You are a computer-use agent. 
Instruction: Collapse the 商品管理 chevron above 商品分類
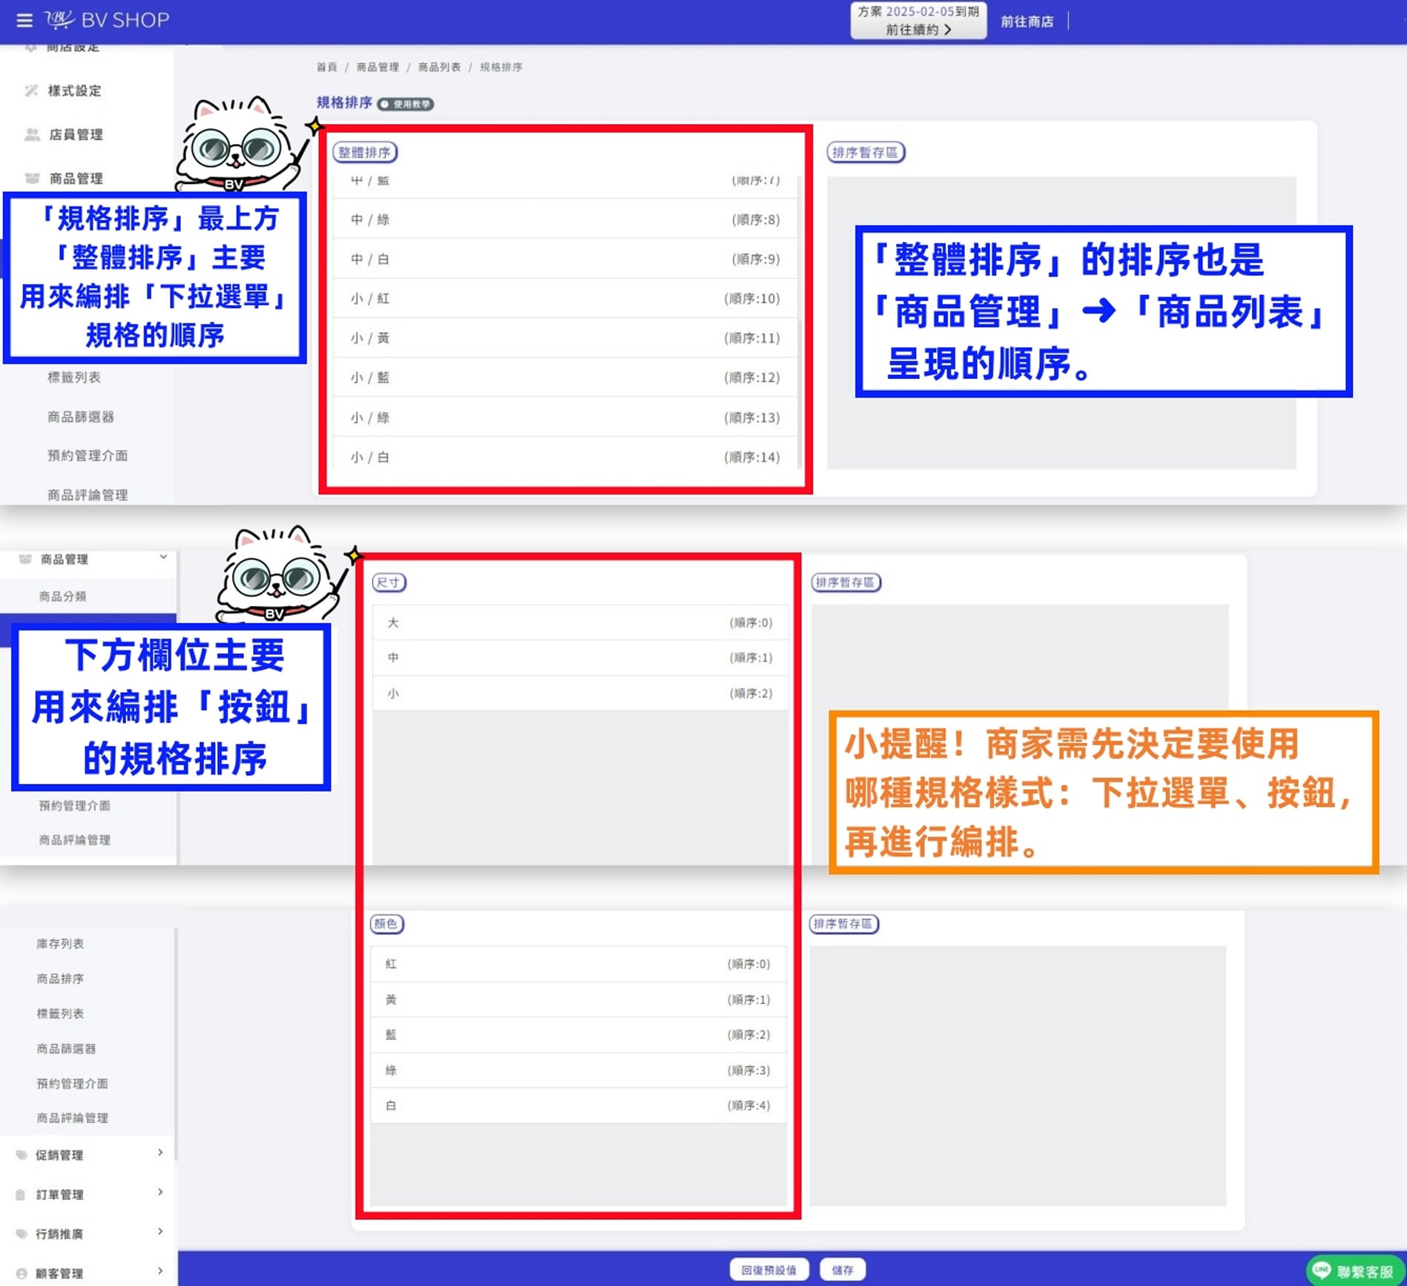coord(163,558)
